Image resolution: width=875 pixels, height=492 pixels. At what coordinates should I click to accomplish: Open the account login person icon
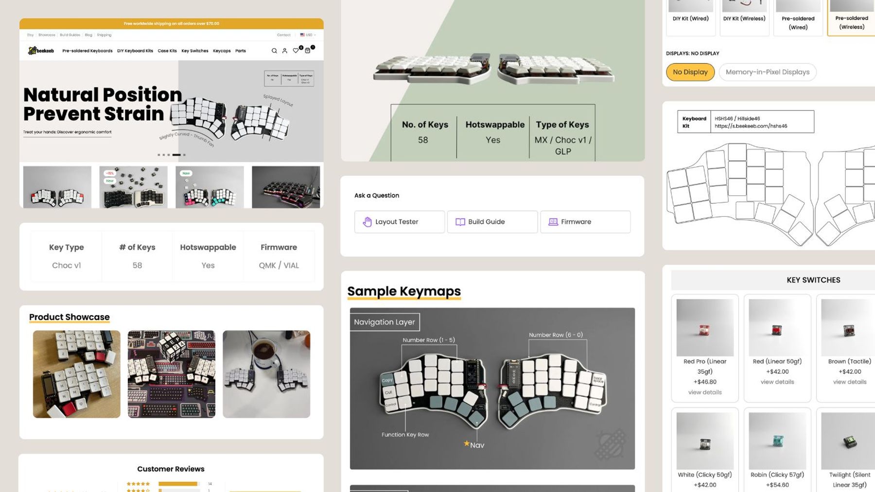click(285, 51)
